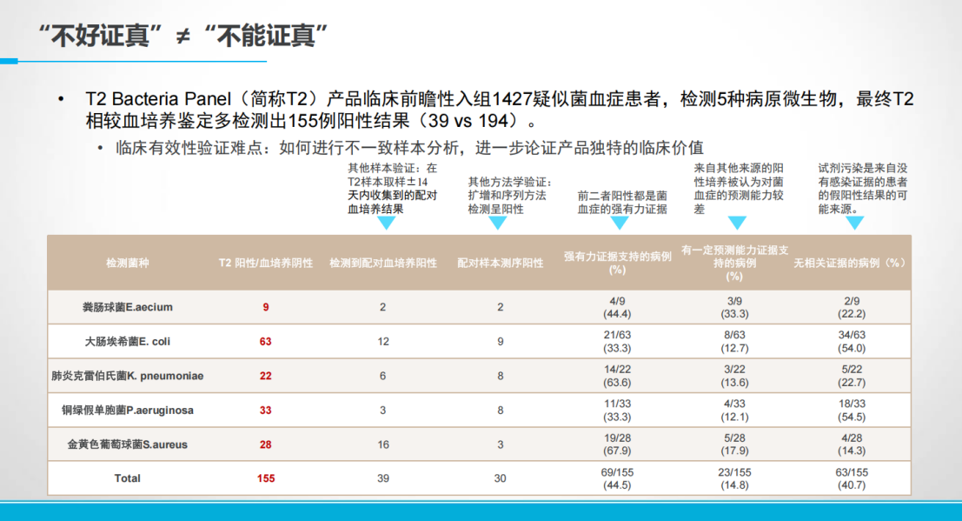Click the cell "19/28 (67.9)"
The image size is (962, 521).
tap(618, 444)
